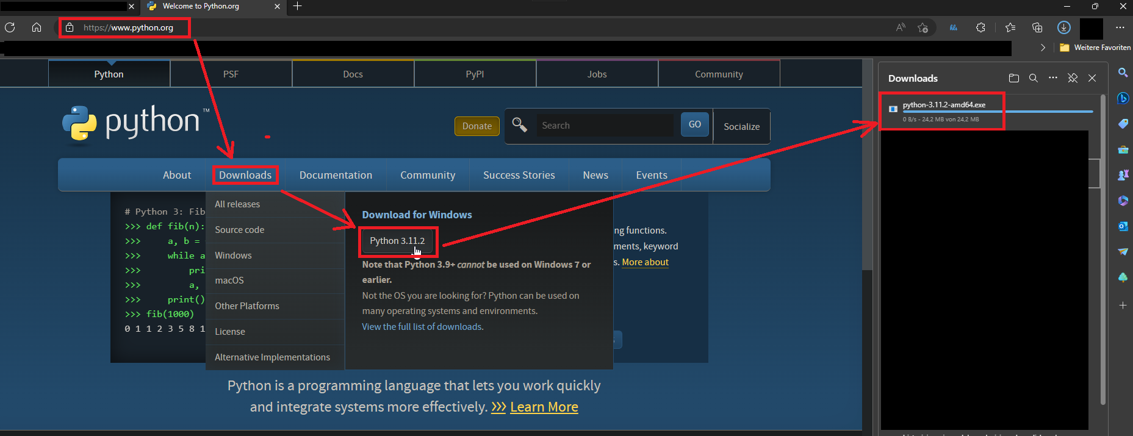Image resolution: width=1133 pixels, height=436 pixels.
Task: Select License in Downloads submenu
Action: coord(275,332)
